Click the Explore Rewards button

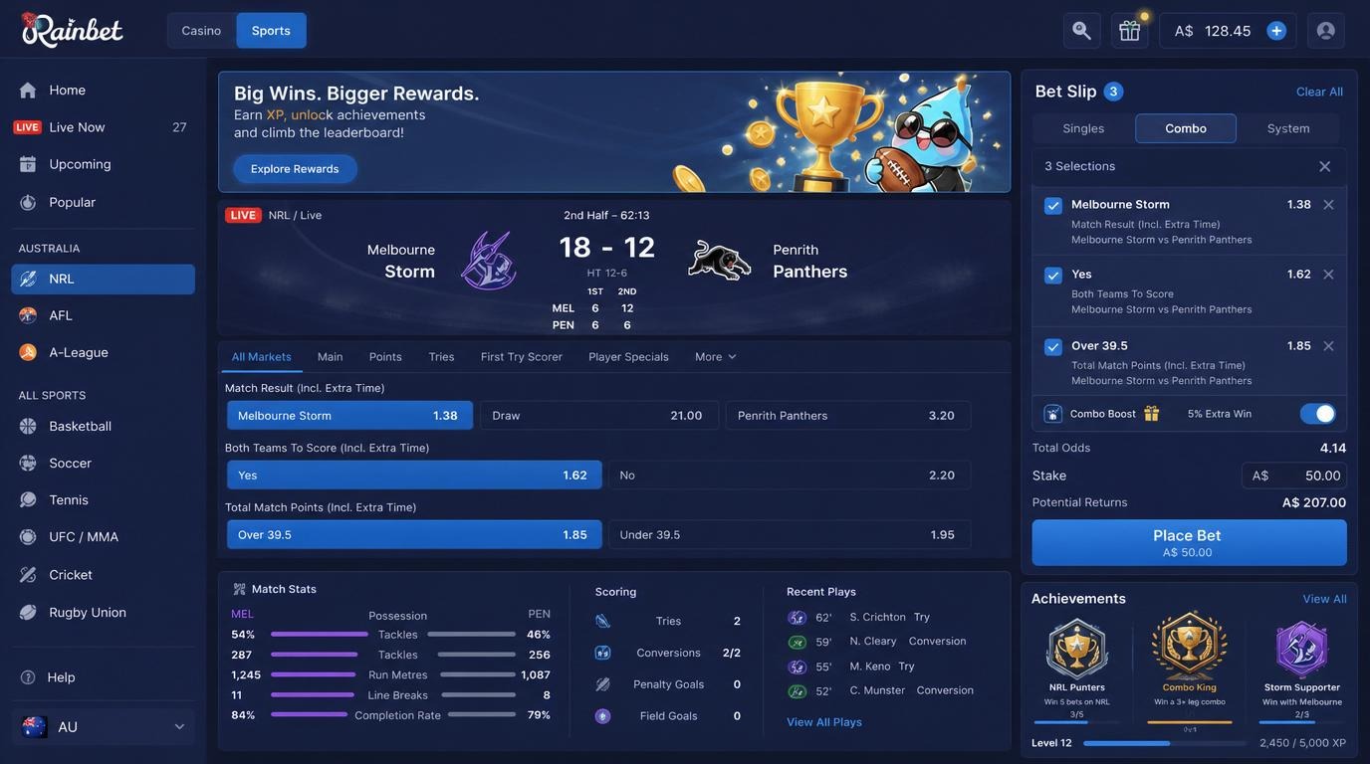[x=295, y=169]
